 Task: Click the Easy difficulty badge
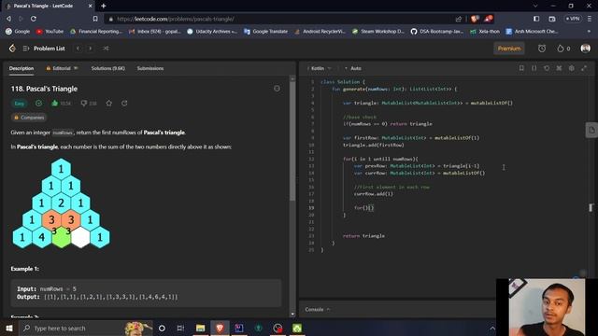[19, 104]
